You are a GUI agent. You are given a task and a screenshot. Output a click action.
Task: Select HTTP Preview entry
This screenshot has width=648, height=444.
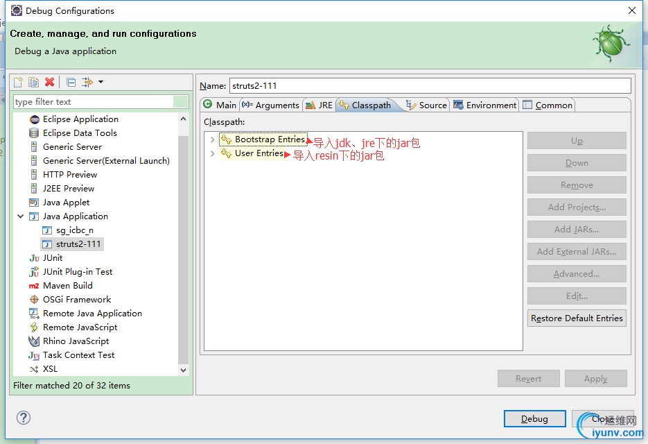click(x=70, y=175)
